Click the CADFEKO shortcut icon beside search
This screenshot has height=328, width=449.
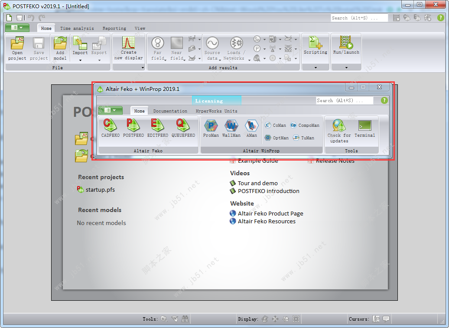407,18
